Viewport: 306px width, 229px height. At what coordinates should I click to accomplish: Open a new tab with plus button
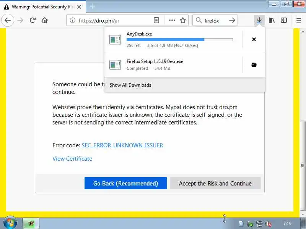coord(92,6)
